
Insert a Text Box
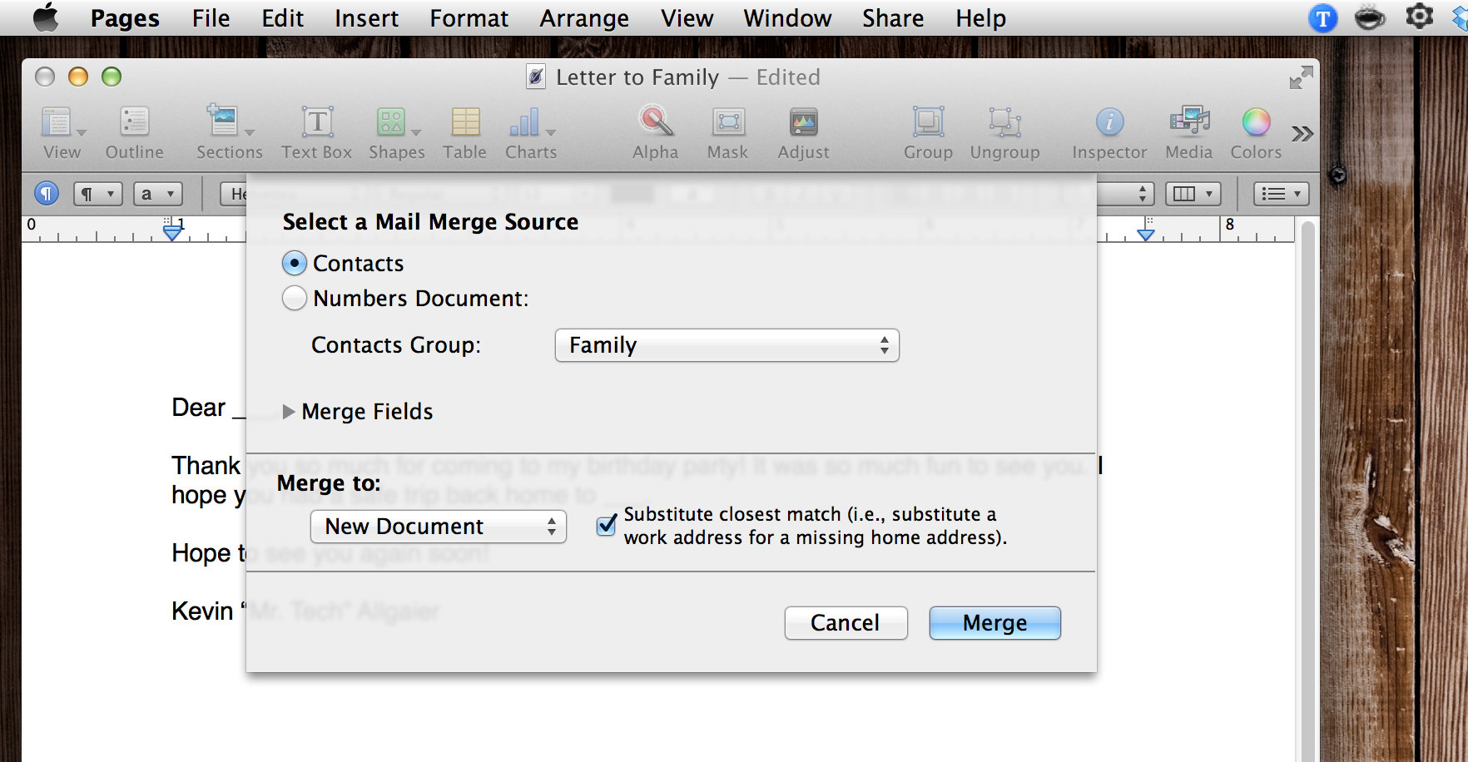317,131
